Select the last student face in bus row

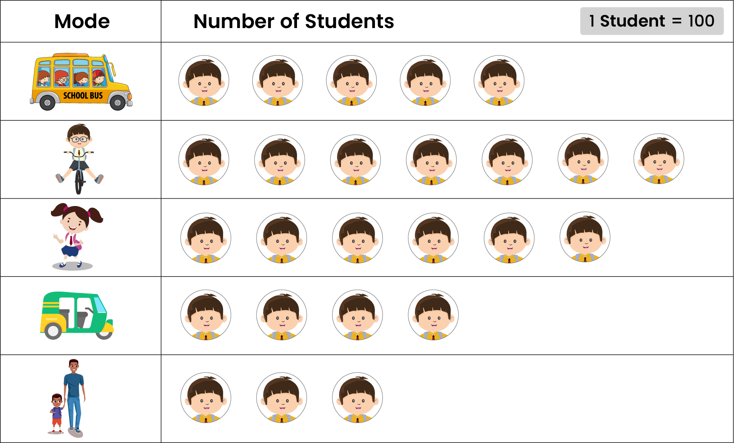coord(499,80)
